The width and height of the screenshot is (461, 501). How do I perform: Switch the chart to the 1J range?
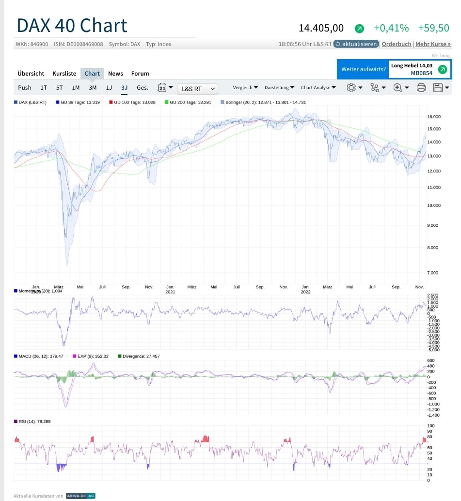(109, 88)
